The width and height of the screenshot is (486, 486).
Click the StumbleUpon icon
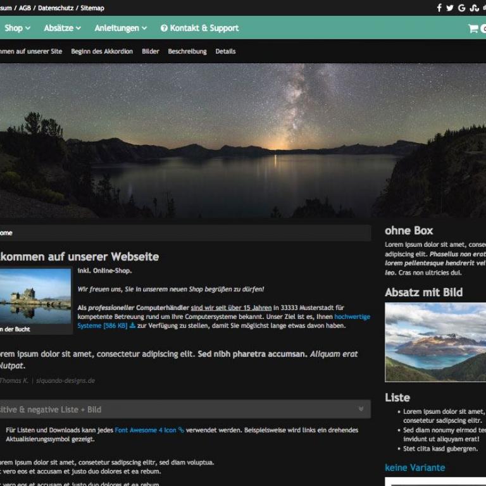(x=474, y=8)
